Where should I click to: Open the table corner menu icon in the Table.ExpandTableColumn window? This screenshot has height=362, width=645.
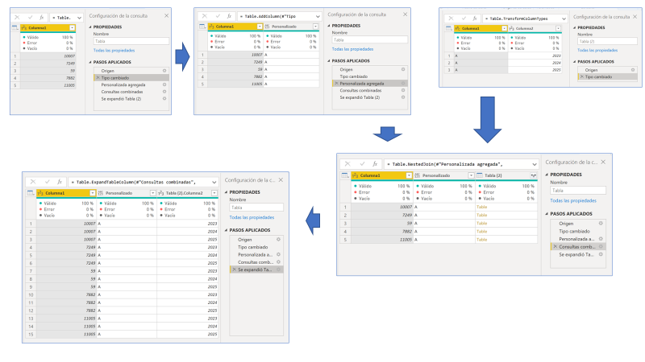point(31,193)
